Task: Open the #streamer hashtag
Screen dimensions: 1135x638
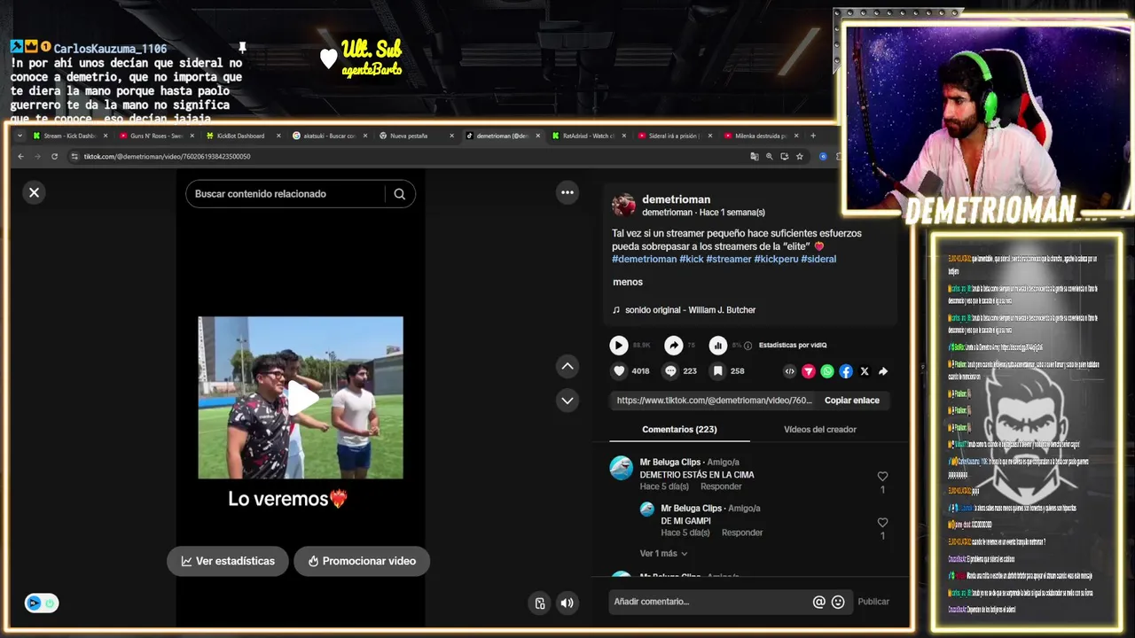Action: (729, 259)
